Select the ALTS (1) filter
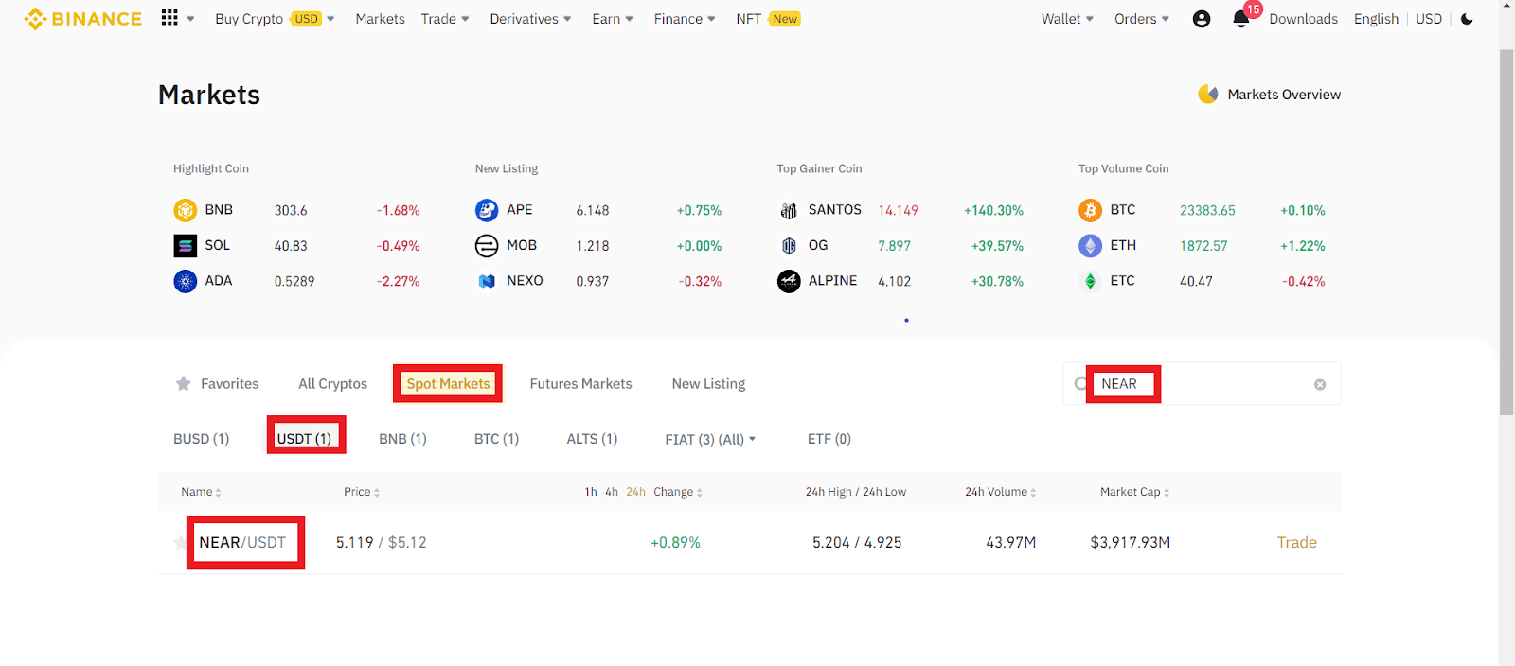1515x666 pixels. point(592,439)
